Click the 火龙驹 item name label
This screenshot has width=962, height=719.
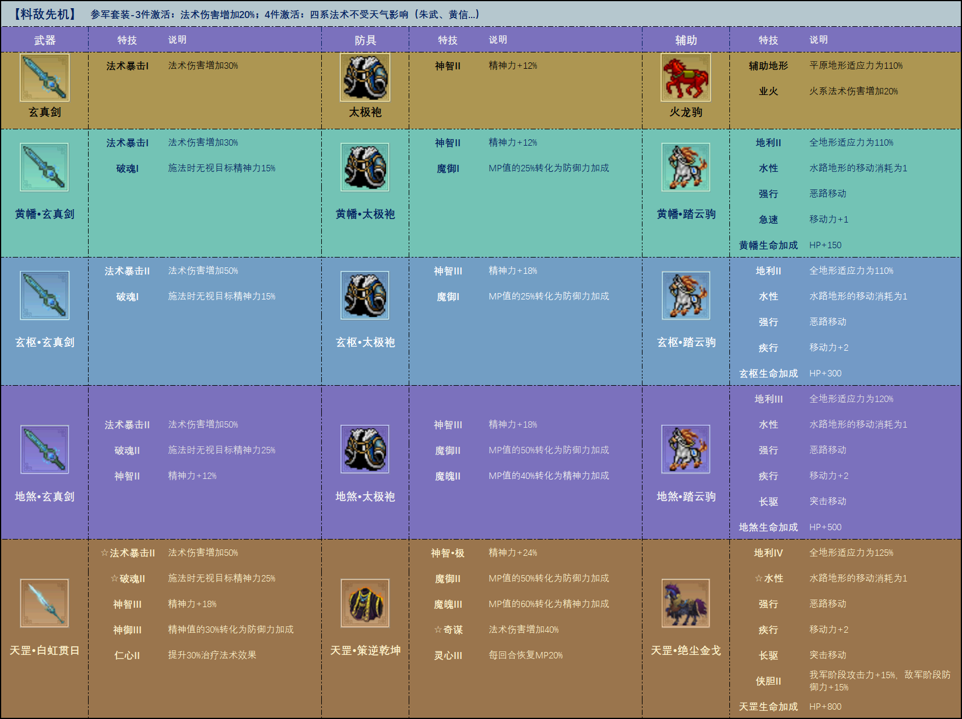686,112
